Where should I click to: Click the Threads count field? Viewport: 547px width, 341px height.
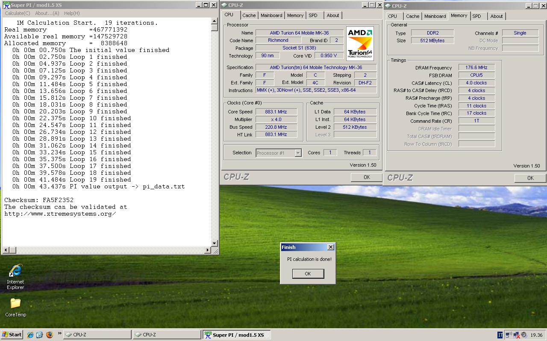coord(369,153)
